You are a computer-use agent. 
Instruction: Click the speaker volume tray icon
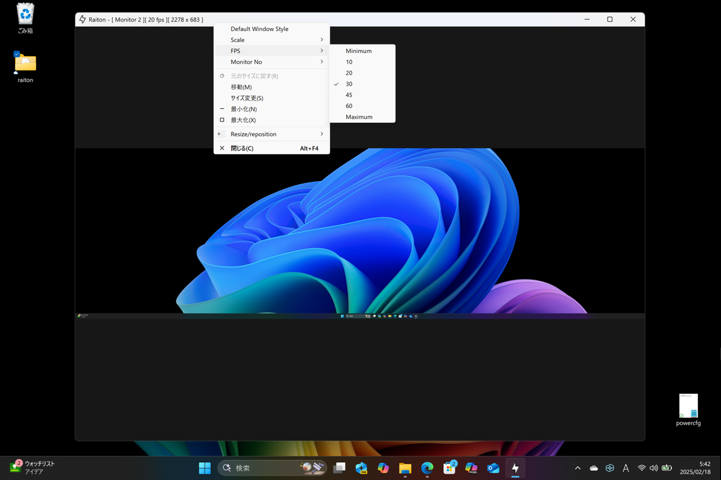click(653, 468)
